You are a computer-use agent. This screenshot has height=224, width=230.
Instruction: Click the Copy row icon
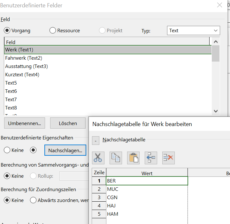(116, 158)
